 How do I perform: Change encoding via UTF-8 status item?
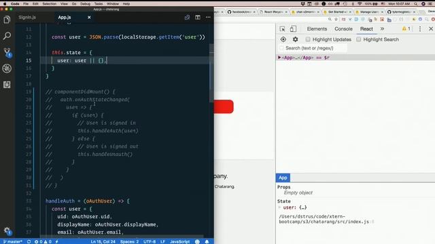click(x=150, y=241)
